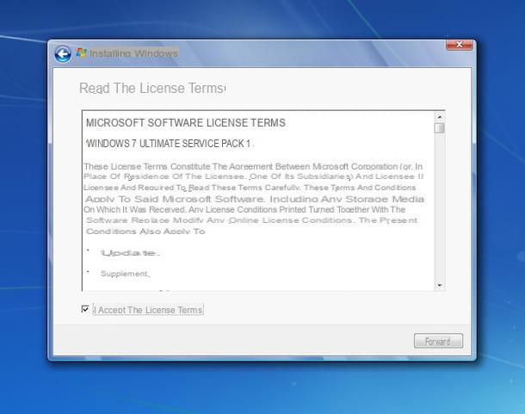The width and height of the screenshot is (525, 414).
Task: Go back using the blue arrow button
Action: coord(63,54)
